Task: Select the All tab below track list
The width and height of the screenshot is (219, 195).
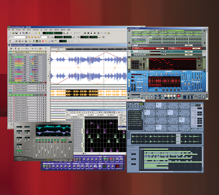Action: [x=11, y=124]
